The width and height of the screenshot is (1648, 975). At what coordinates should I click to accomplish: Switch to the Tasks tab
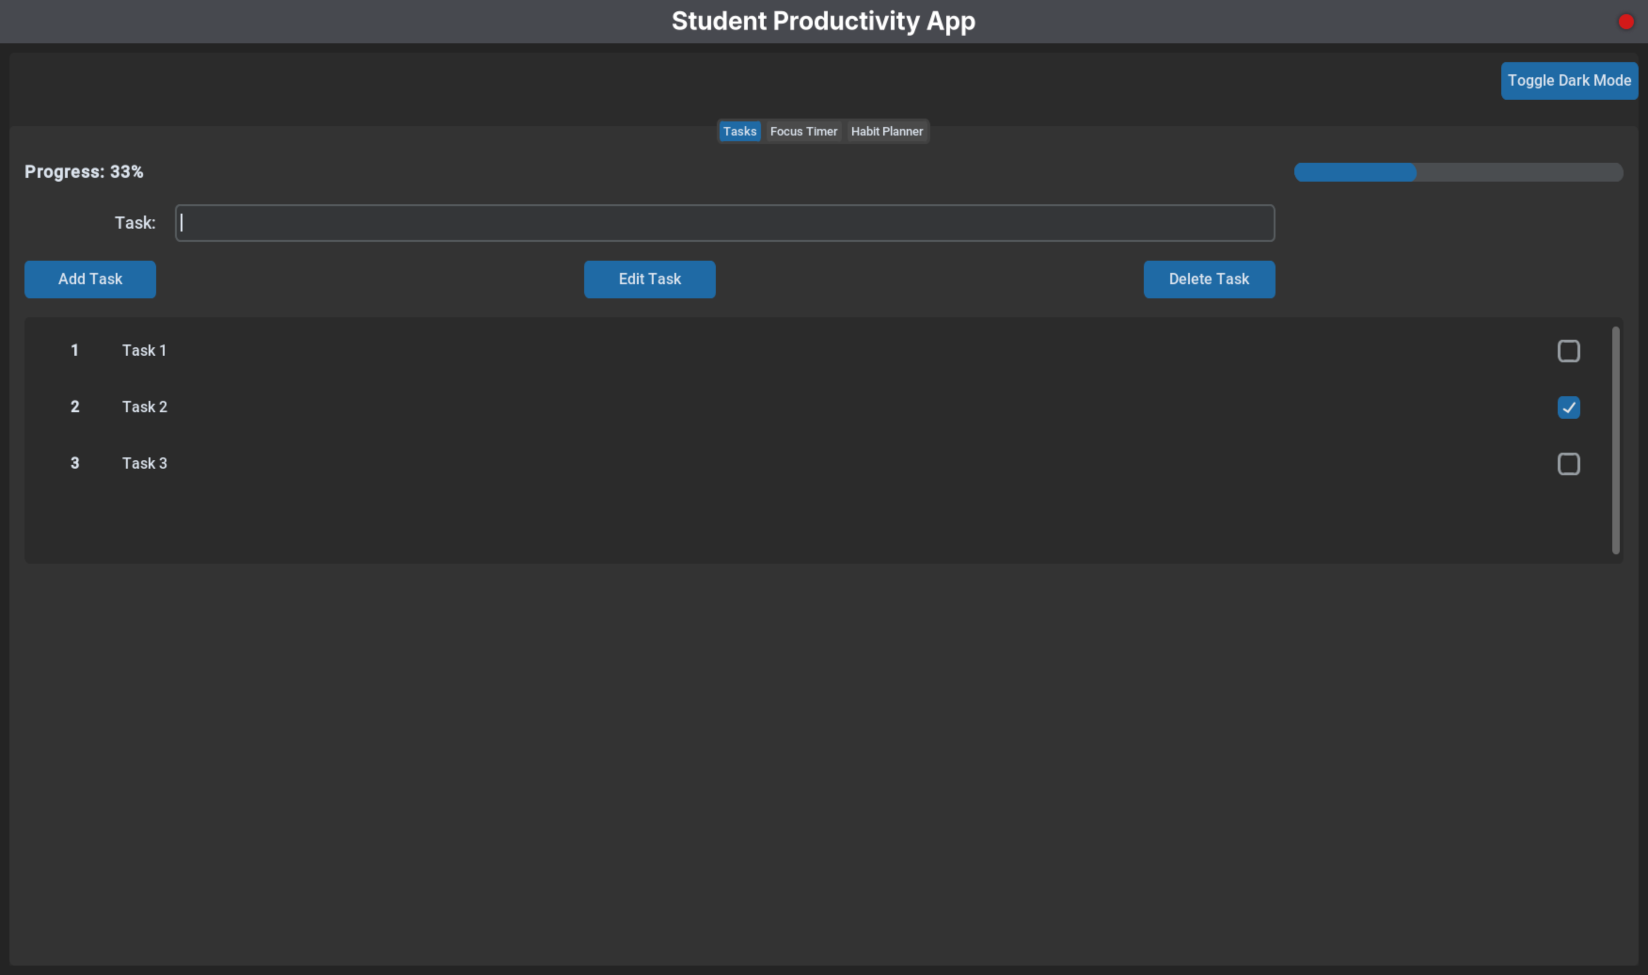coord(739,131)
